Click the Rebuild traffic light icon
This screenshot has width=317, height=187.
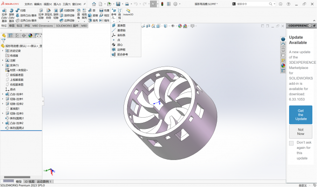162,4
